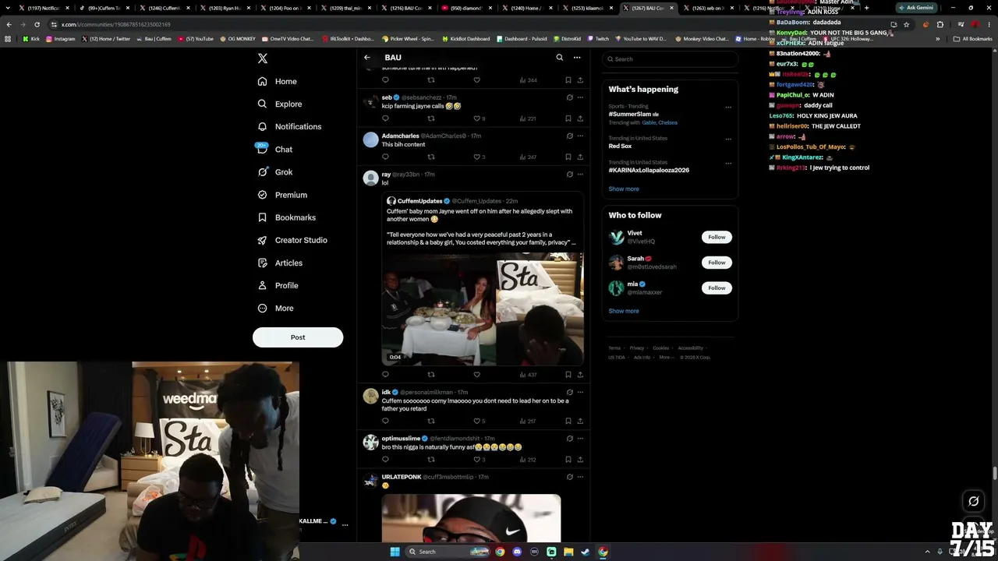Open File Explorer from the taskbar
Image resolution: width=998 pixels, height=561 pixels.
[568, 552]
